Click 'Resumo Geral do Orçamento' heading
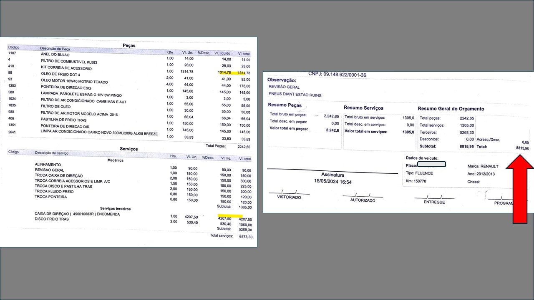Image resolution: width=534 pixels, height=300 pixels. point(451,109)
